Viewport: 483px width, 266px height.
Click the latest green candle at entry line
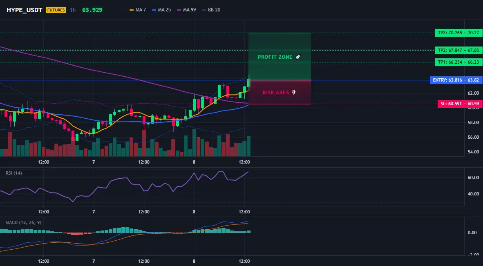click(x=248, y=83)
